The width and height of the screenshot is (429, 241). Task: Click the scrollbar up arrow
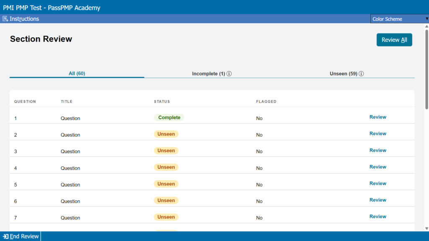(x=426, y=26)
